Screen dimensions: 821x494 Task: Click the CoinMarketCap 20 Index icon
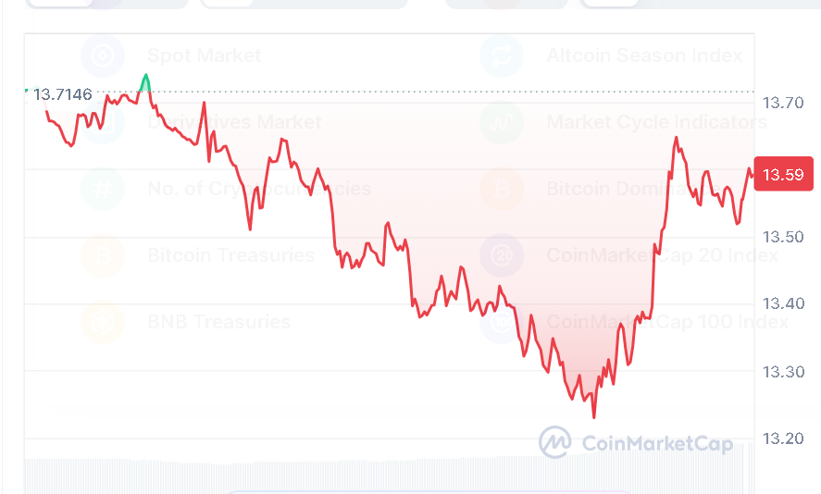[502, 256]
